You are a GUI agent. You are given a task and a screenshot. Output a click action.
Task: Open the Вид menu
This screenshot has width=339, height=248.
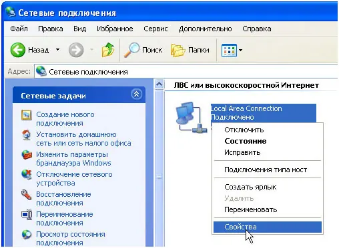point(80,29)
